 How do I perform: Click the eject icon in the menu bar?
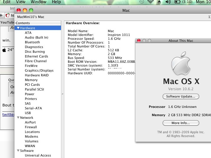[159, 2]
